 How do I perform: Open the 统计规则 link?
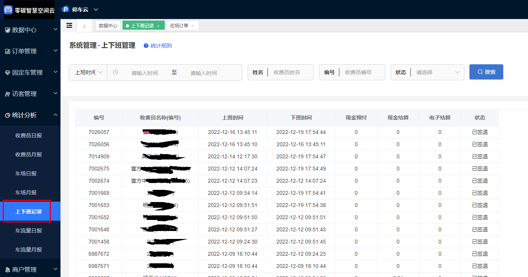click(x=161, y=46)
